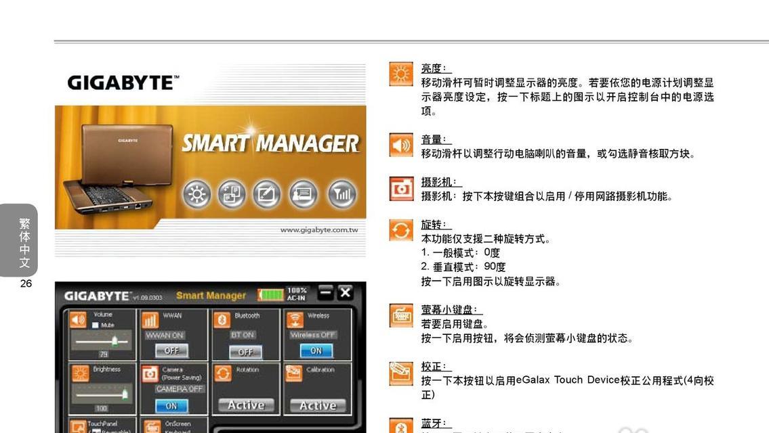Click the Brightness slider handle
This screenshot has width=769, height=433.
125,393
